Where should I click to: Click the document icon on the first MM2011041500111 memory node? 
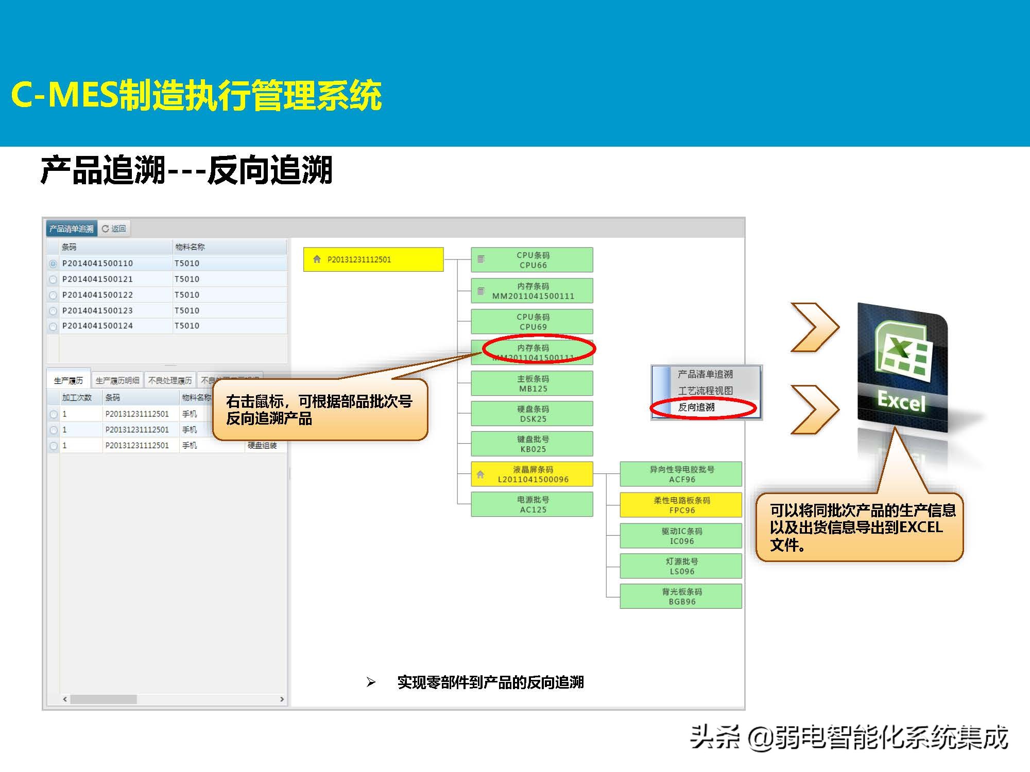coord(481,291)
